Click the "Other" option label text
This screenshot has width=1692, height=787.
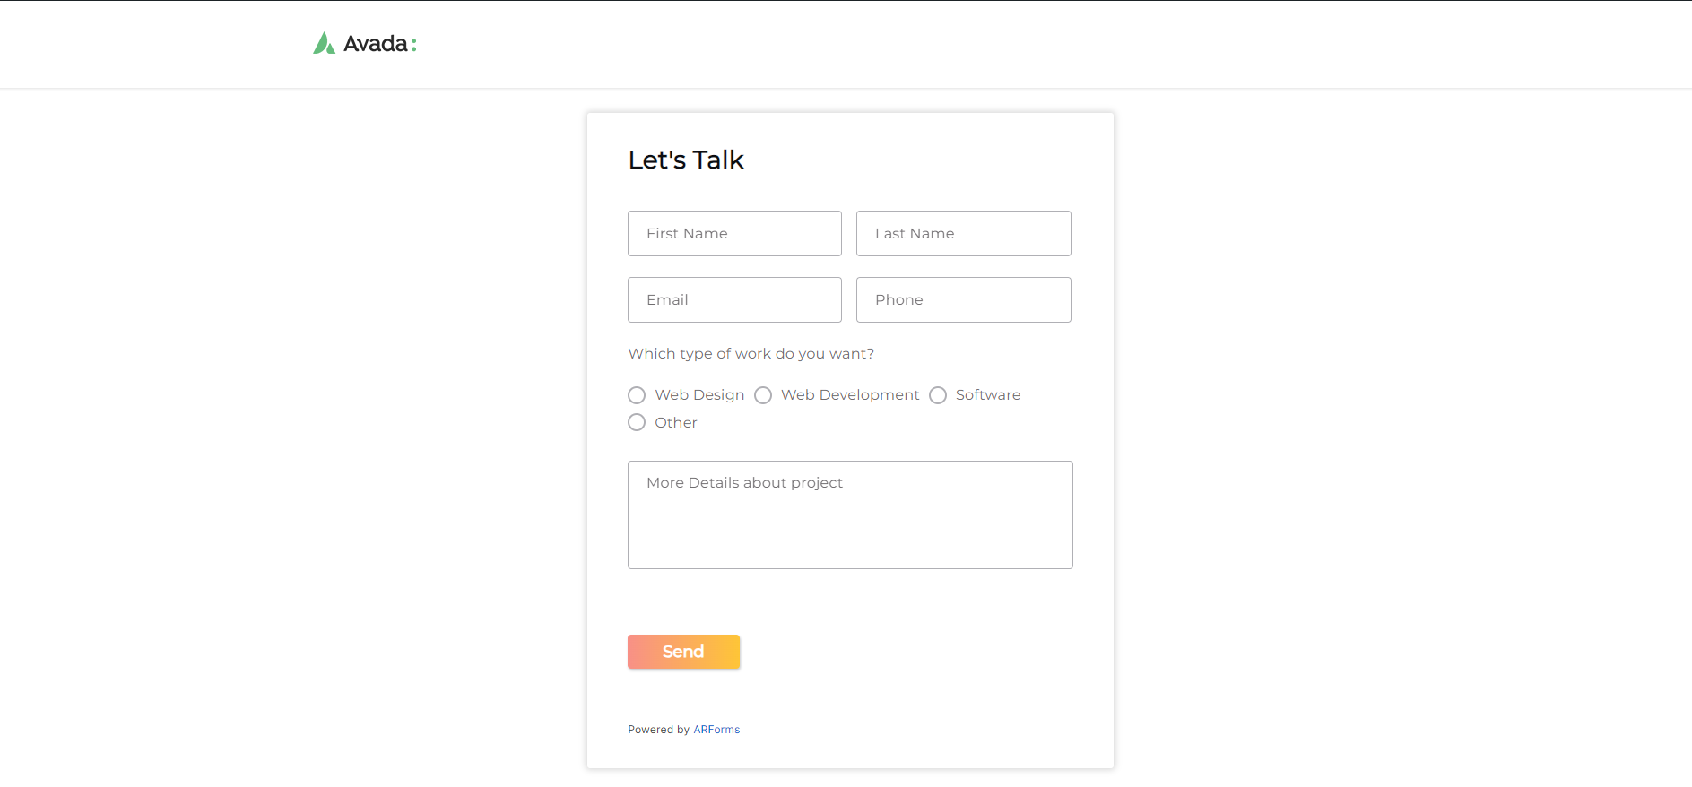click(675, 423)
